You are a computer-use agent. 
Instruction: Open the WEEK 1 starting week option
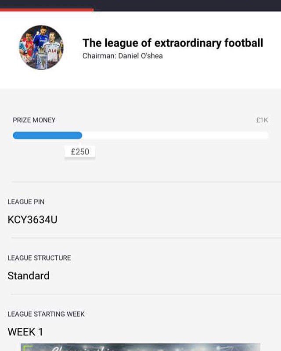25,332
